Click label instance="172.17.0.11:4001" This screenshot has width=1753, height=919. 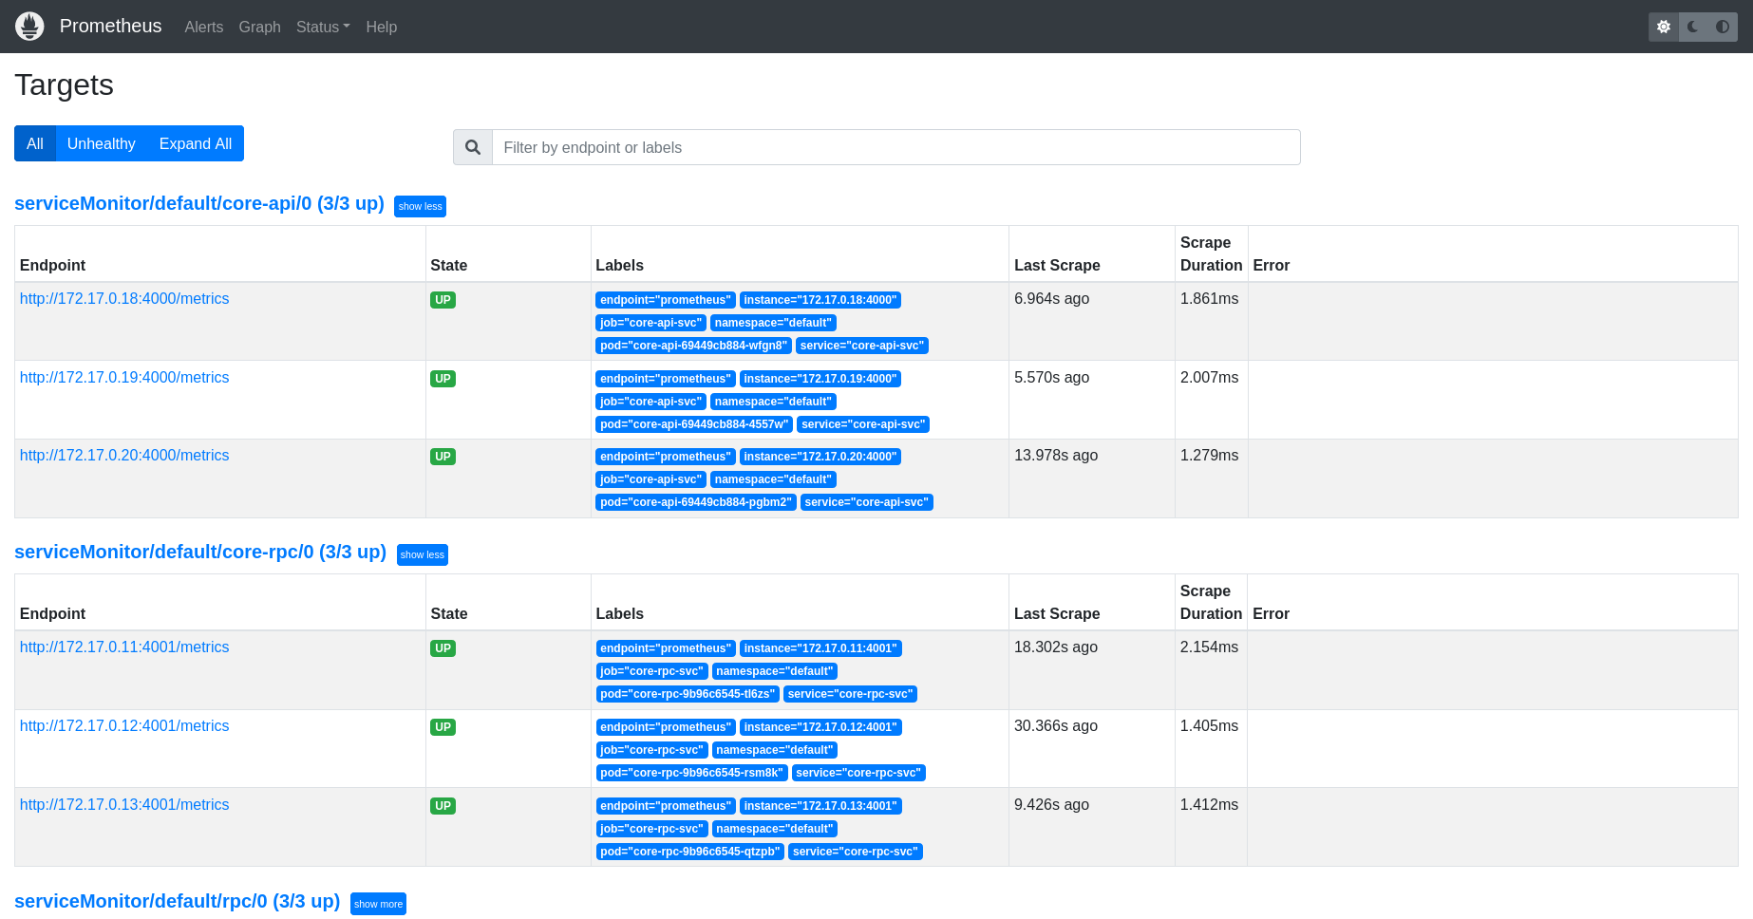(820, 648)
